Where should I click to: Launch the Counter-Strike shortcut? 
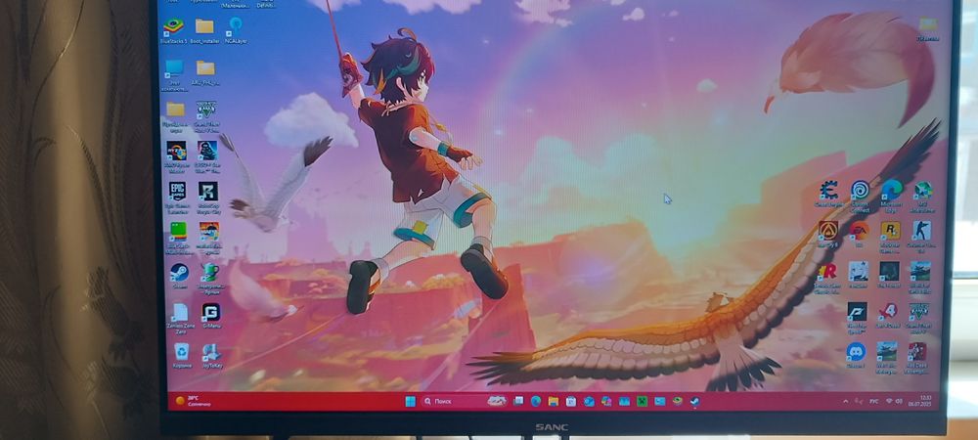click(921, 235)
